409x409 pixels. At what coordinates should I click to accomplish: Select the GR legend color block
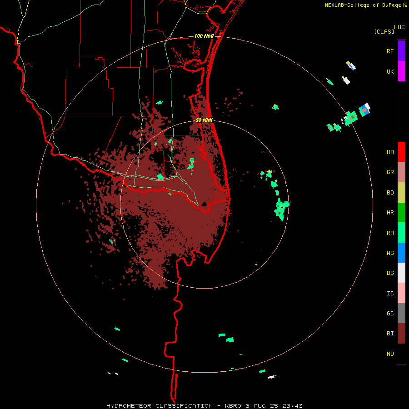click(401, 172)
